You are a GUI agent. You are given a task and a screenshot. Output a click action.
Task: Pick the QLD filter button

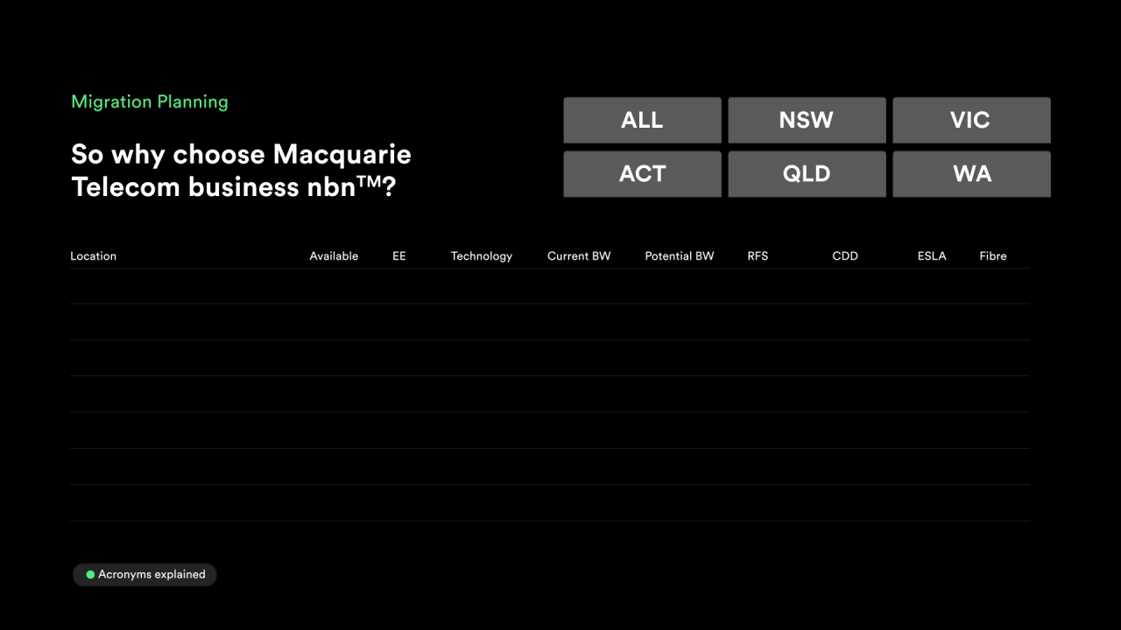(807, 173)
